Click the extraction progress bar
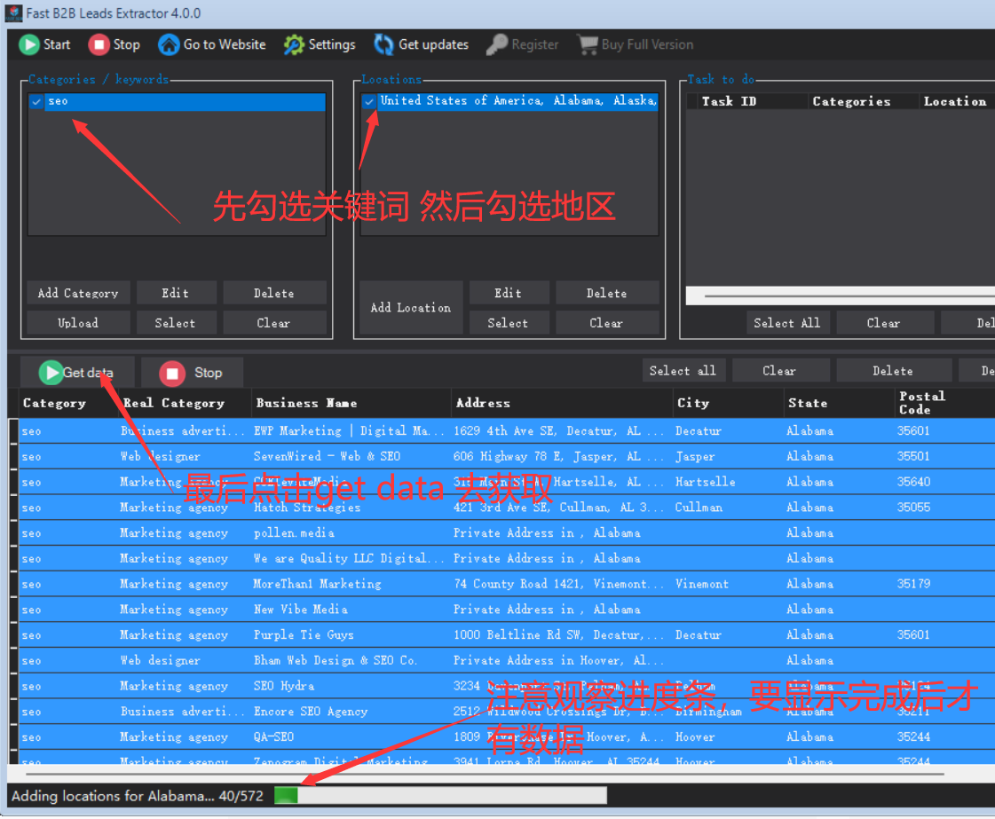 point(440,795)
